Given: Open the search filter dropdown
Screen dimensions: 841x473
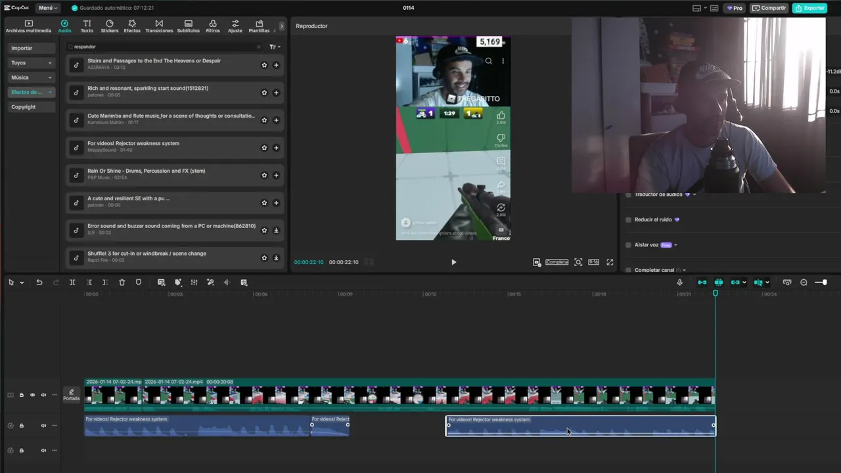Looking at the screenshot, I should (275, 47).
